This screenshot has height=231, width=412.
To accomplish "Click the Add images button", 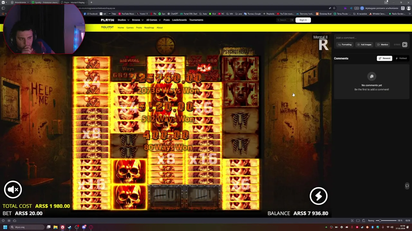I will (x=364, y=45).
